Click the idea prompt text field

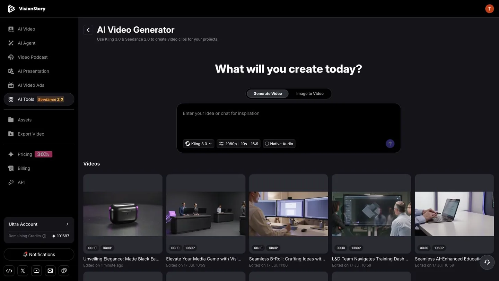288,120
